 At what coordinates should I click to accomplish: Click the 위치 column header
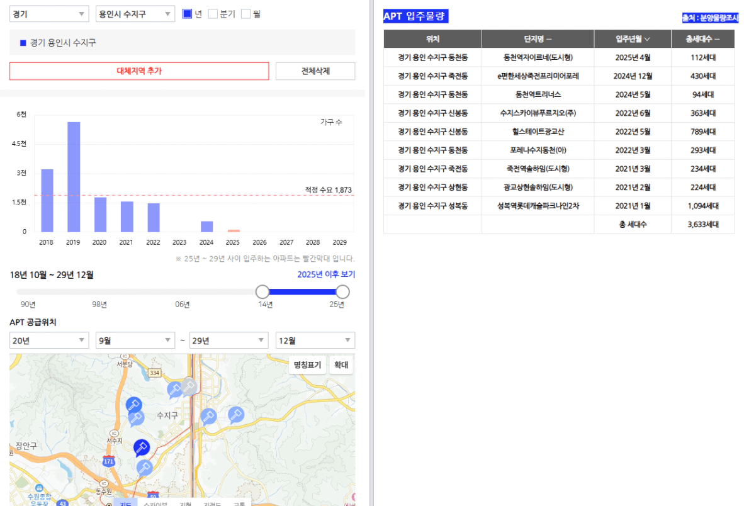point(432,39)
